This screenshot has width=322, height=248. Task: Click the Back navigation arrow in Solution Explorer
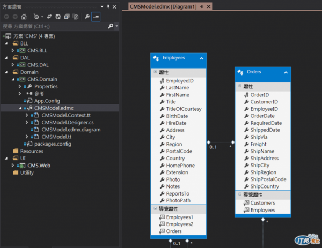(6, 17)
